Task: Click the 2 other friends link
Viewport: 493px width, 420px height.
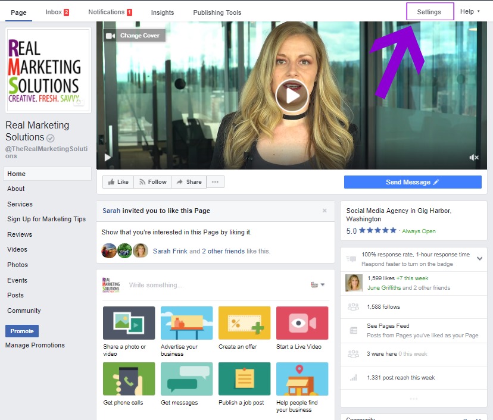Action: (x=223, y=251)
